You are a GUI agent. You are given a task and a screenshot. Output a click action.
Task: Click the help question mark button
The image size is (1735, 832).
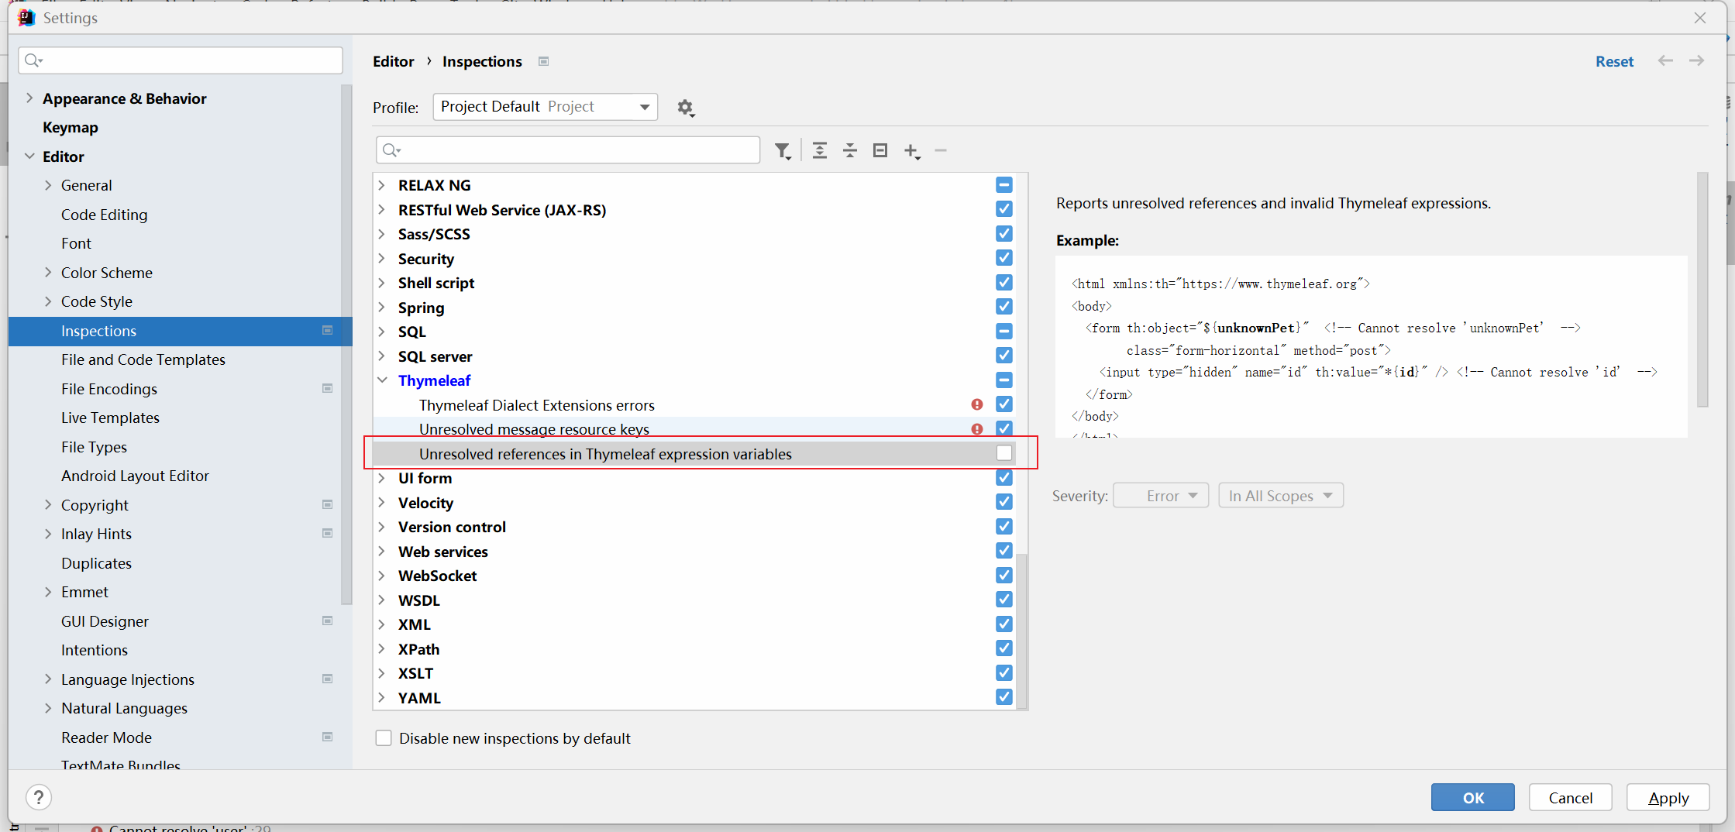[x=39, y=797]
